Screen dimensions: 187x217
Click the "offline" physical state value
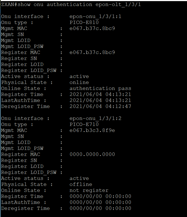click(x=81, y=184)
